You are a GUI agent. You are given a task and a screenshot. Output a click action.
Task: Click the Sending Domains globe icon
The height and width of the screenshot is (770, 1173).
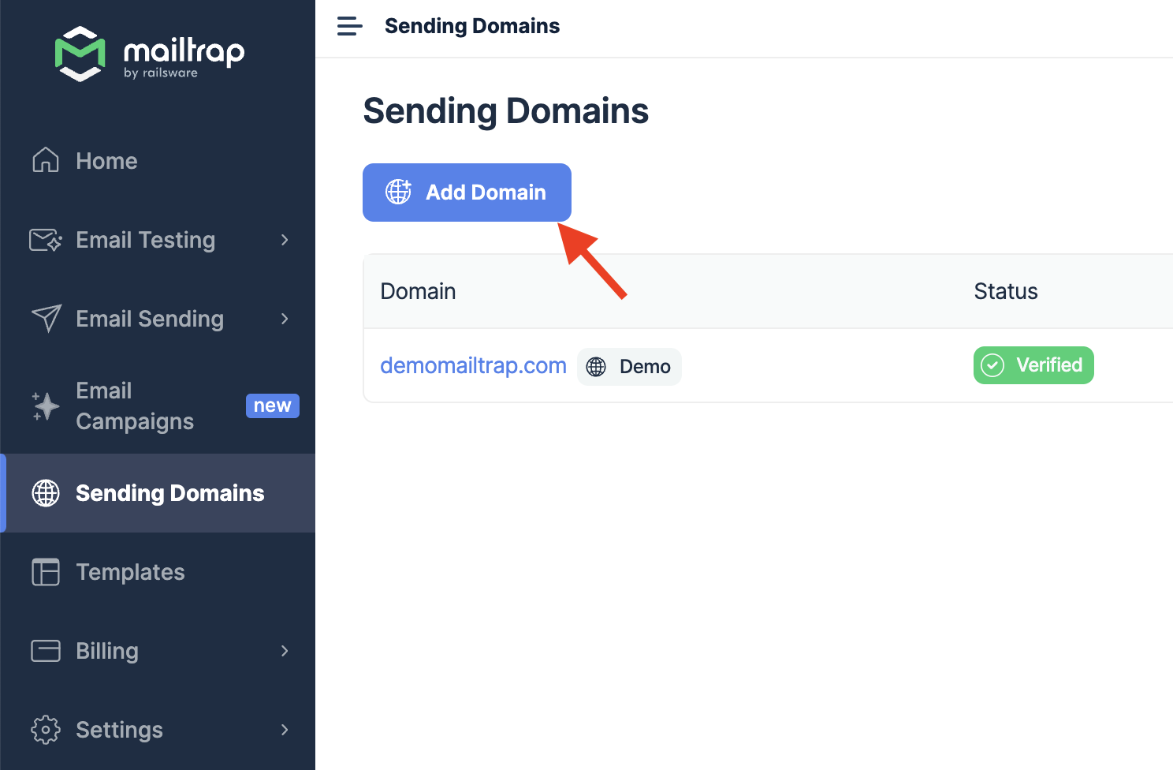[45, 493]
